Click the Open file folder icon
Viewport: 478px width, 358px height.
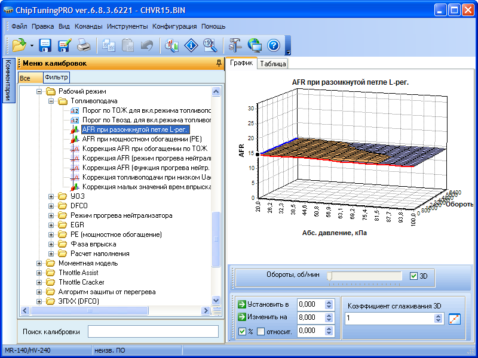19,45
